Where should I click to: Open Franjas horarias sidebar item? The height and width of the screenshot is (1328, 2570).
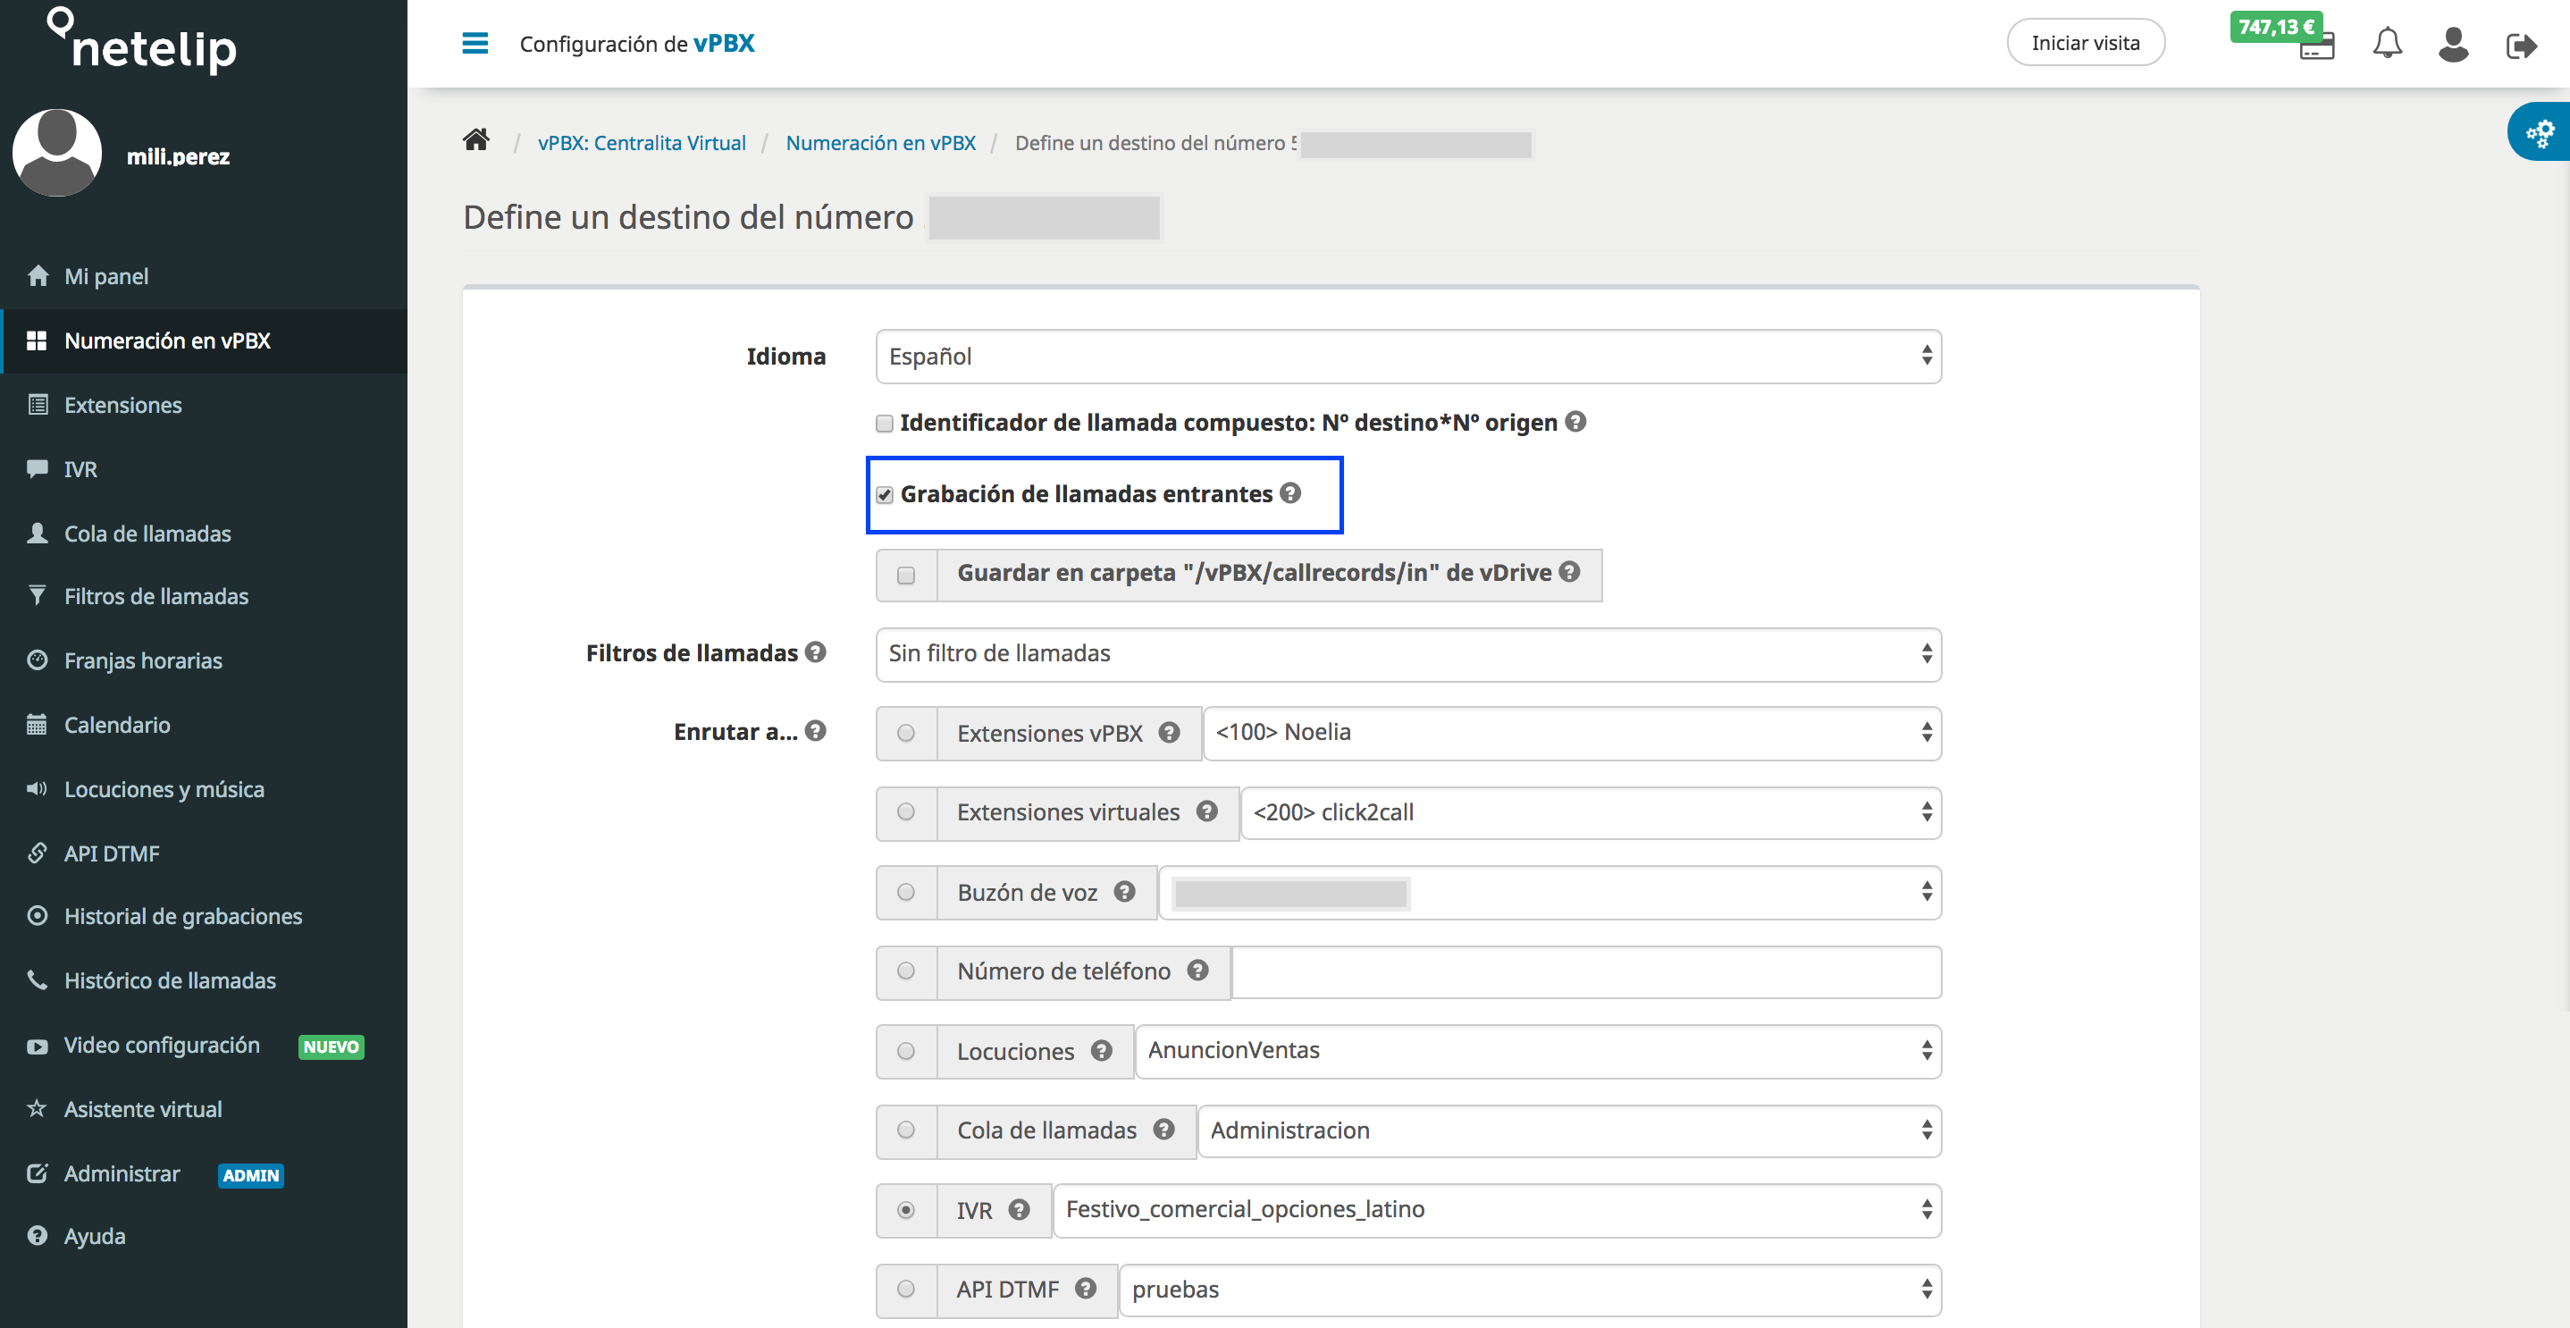pos(204,660)
